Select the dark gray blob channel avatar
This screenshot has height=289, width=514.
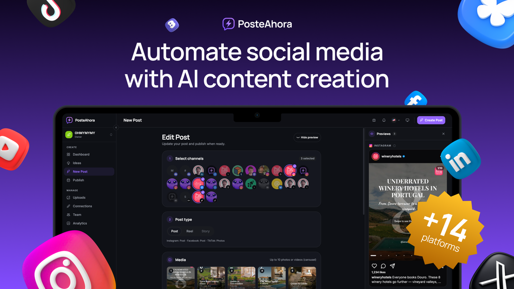(264, 184)
